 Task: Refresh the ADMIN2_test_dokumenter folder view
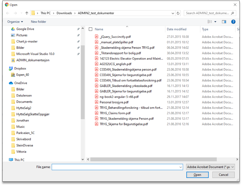coord(178,13)
